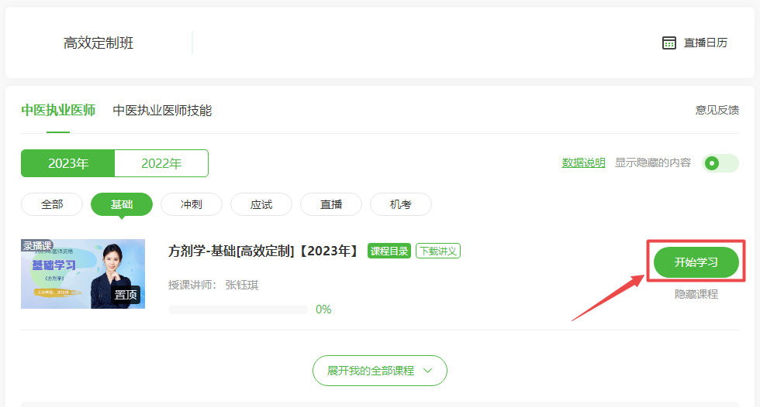
Task: Filter courses by 直播
Action: [x=331, y=204]
